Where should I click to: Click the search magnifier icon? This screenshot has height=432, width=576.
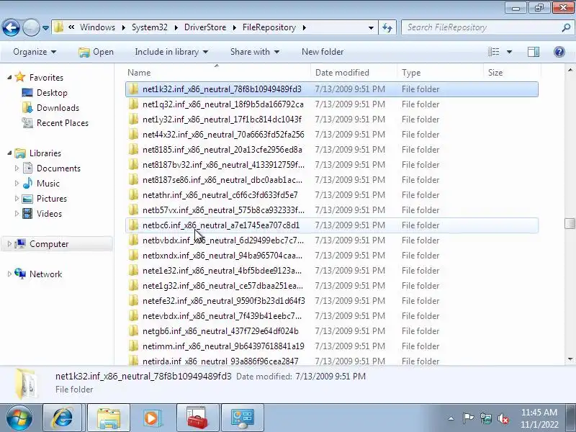click(x=566, y=27)
